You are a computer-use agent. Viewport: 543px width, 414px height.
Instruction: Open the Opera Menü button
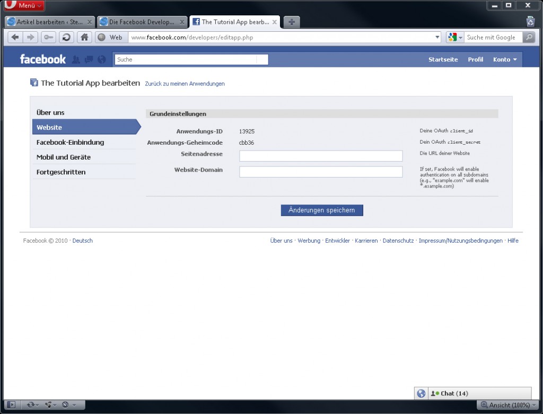(24, 5)
